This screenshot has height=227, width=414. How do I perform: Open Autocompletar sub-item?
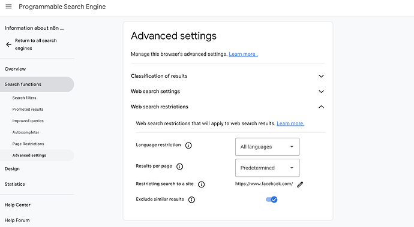click(26, 132)
